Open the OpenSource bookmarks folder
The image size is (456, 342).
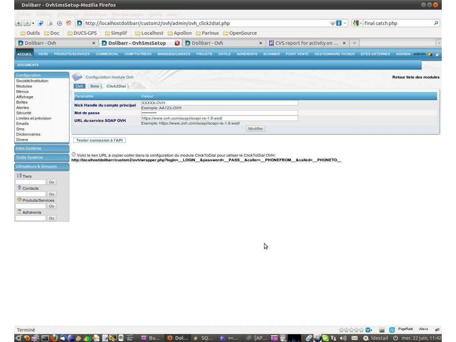click(240, 33)
